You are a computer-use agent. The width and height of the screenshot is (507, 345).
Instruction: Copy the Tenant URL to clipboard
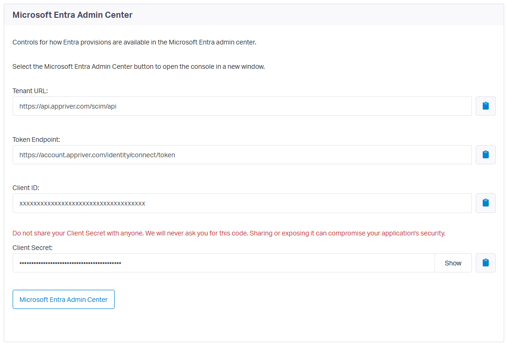(485, 106)
